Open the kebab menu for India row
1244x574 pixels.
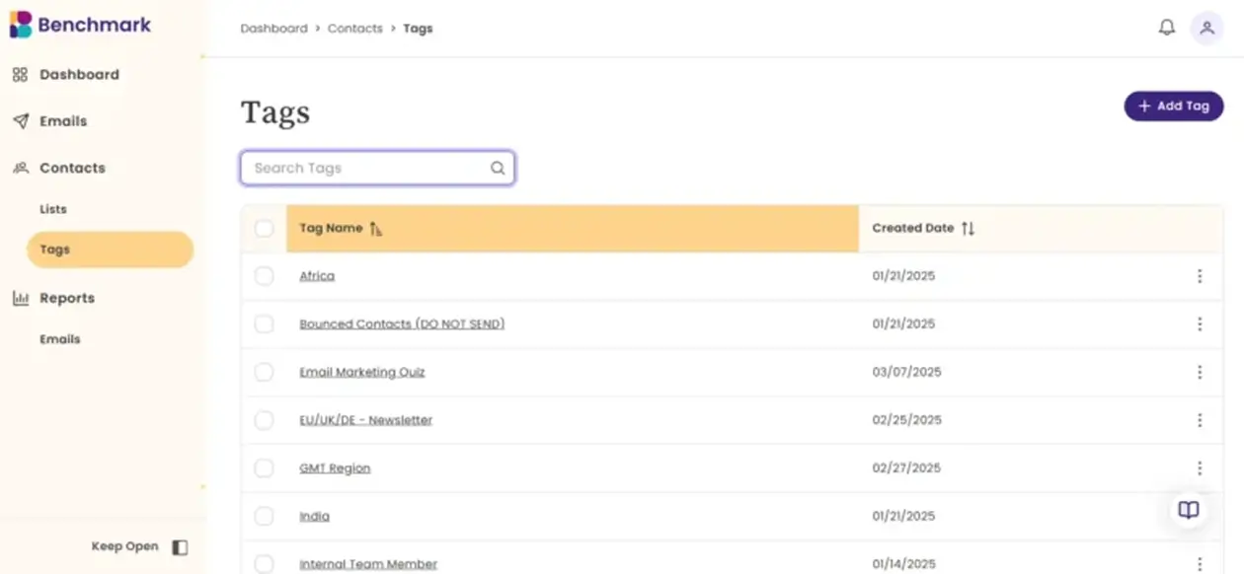click(1200, 516)
